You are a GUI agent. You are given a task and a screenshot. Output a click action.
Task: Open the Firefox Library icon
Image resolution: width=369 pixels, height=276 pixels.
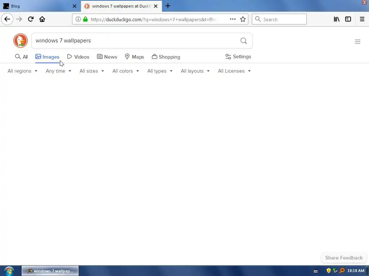pyautogui.click(x=337, y=19)
